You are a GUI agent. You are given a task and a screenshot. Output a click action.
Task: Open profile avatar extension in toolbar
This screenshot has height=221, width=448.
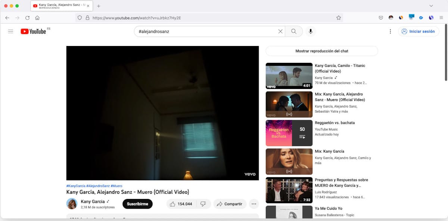[391, 18]
